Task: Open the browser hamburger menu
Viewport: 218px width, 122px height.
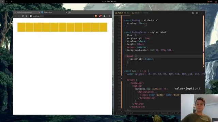Action: pos(109,16)
